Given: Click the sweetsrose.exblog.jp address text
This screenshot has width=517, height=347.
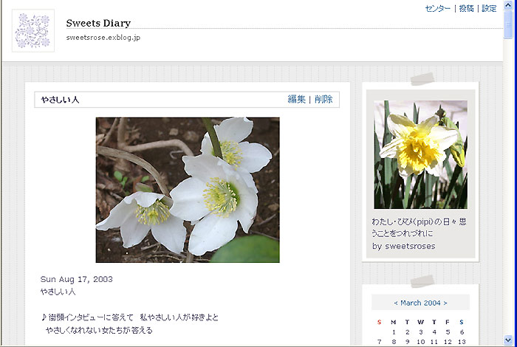Looking at the screenshot, I should [103, 37].
